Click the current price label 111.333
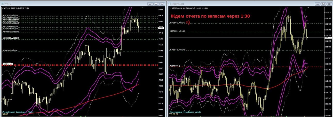The image size is (333, 117). (328, 38)
